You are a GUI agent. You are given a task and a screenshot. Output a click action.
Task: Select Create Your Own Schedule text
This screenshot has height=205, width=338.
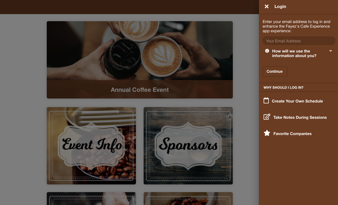pyautogui.click(x=297, y=101)
